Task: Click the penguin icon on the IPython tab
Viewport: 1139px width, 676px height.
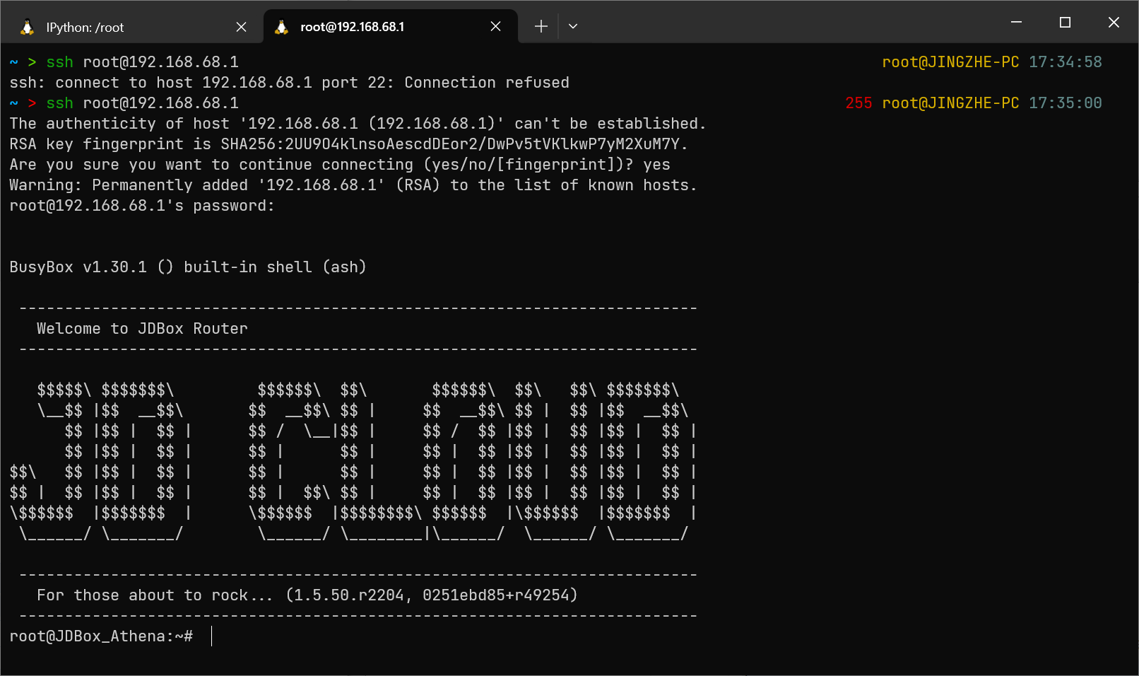Action: coord(27,27)
